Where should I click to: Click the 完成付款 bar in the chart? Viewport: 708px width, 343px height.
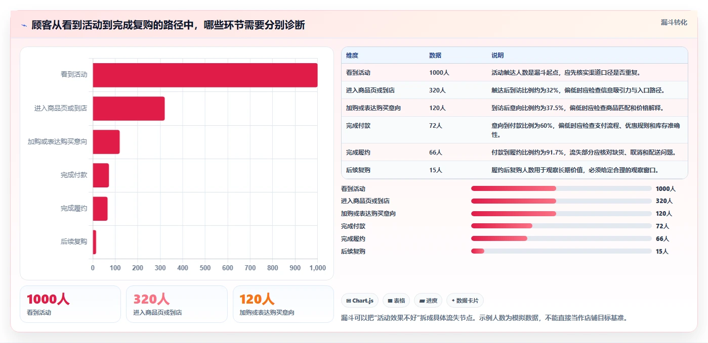[101, 175]
